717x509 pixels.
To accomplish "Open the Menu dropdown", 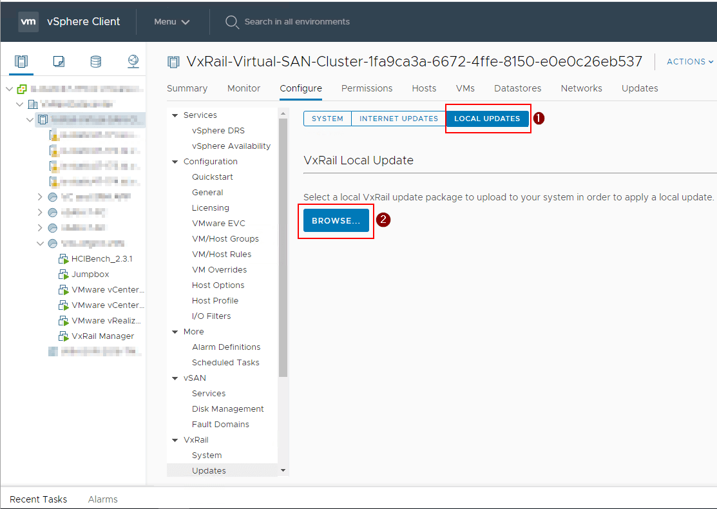I will tap(171, 22).
